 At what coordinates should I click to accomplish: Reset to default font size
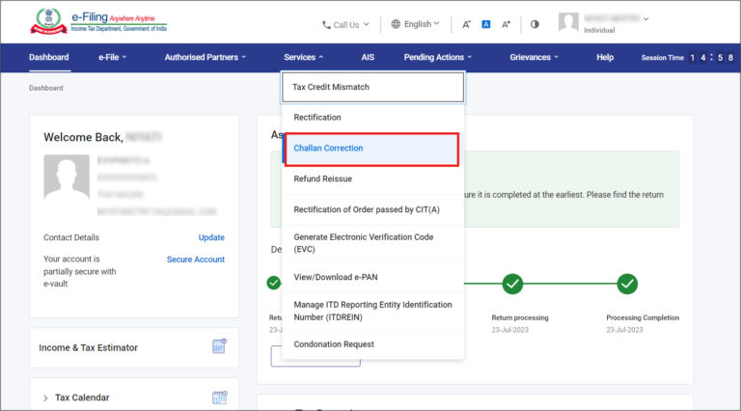[486, 24]
